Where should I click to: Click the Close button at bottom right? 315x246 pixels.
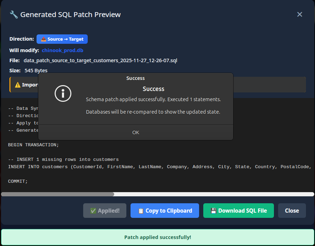point(292,211)
